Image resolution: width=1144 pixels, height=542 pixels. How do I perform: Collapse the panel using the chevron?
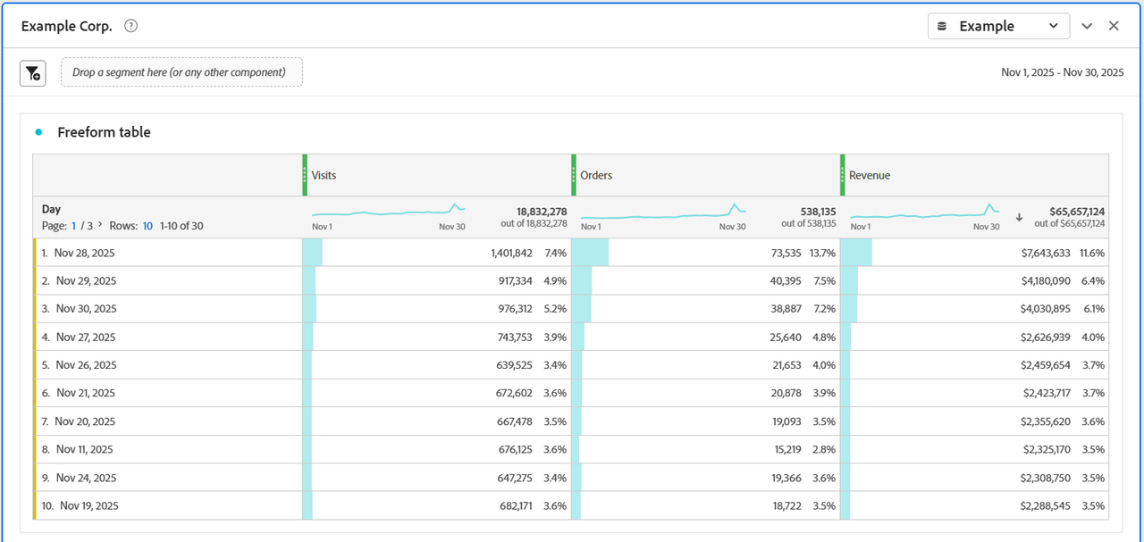pyautogui.click(x=1087, y=26)
